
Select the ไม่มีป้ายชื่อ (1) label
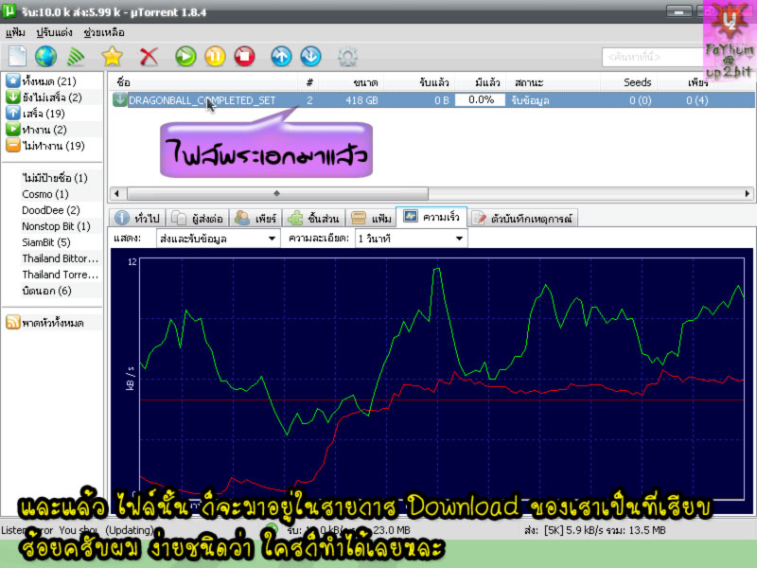(x=55, y=178)
